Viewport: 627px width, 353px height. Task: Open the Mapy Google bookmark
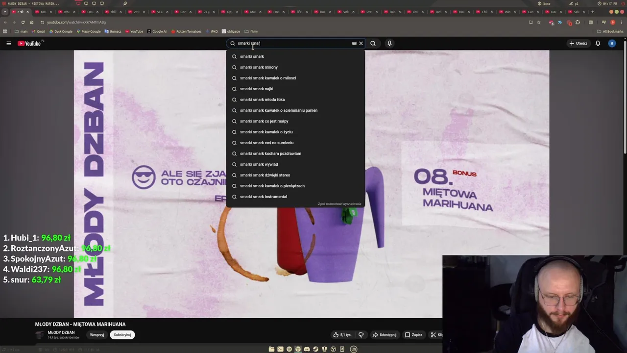[88, 31]
